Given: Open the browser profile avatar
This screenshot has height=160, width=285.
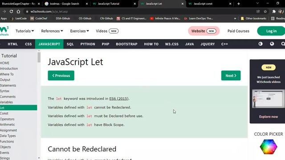Looking at the screenshot, I should (281, 12).
